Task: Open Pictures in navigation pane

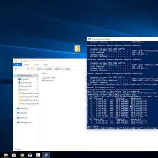Action: 25,90
